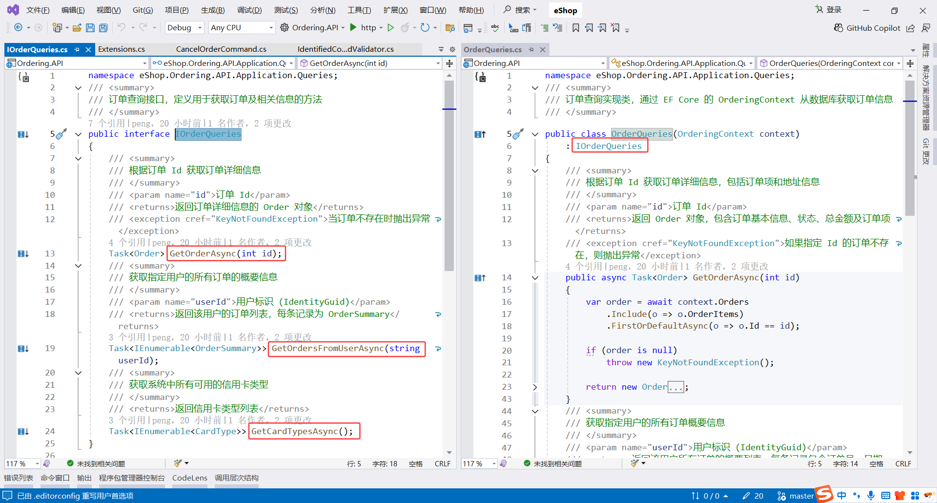Open the Any CPU platform dropdown
Image resolution: width=937 pixels, height=503 pixels.
[x=240, y=27]
